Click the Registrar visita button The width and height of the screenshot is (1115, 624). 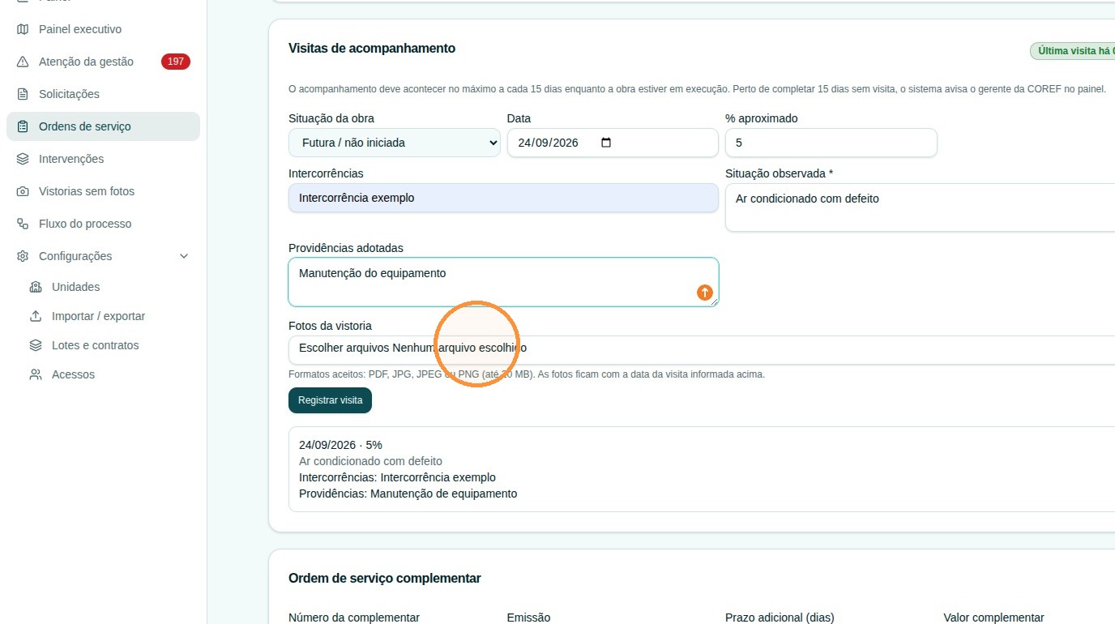coord(330,400)
